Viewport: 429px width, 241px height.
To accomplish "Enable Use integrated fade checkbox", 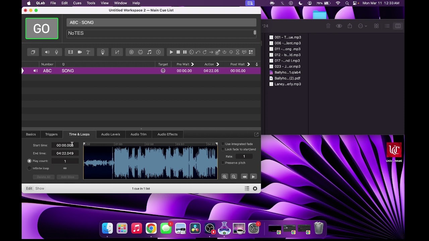I will point(223,144).
